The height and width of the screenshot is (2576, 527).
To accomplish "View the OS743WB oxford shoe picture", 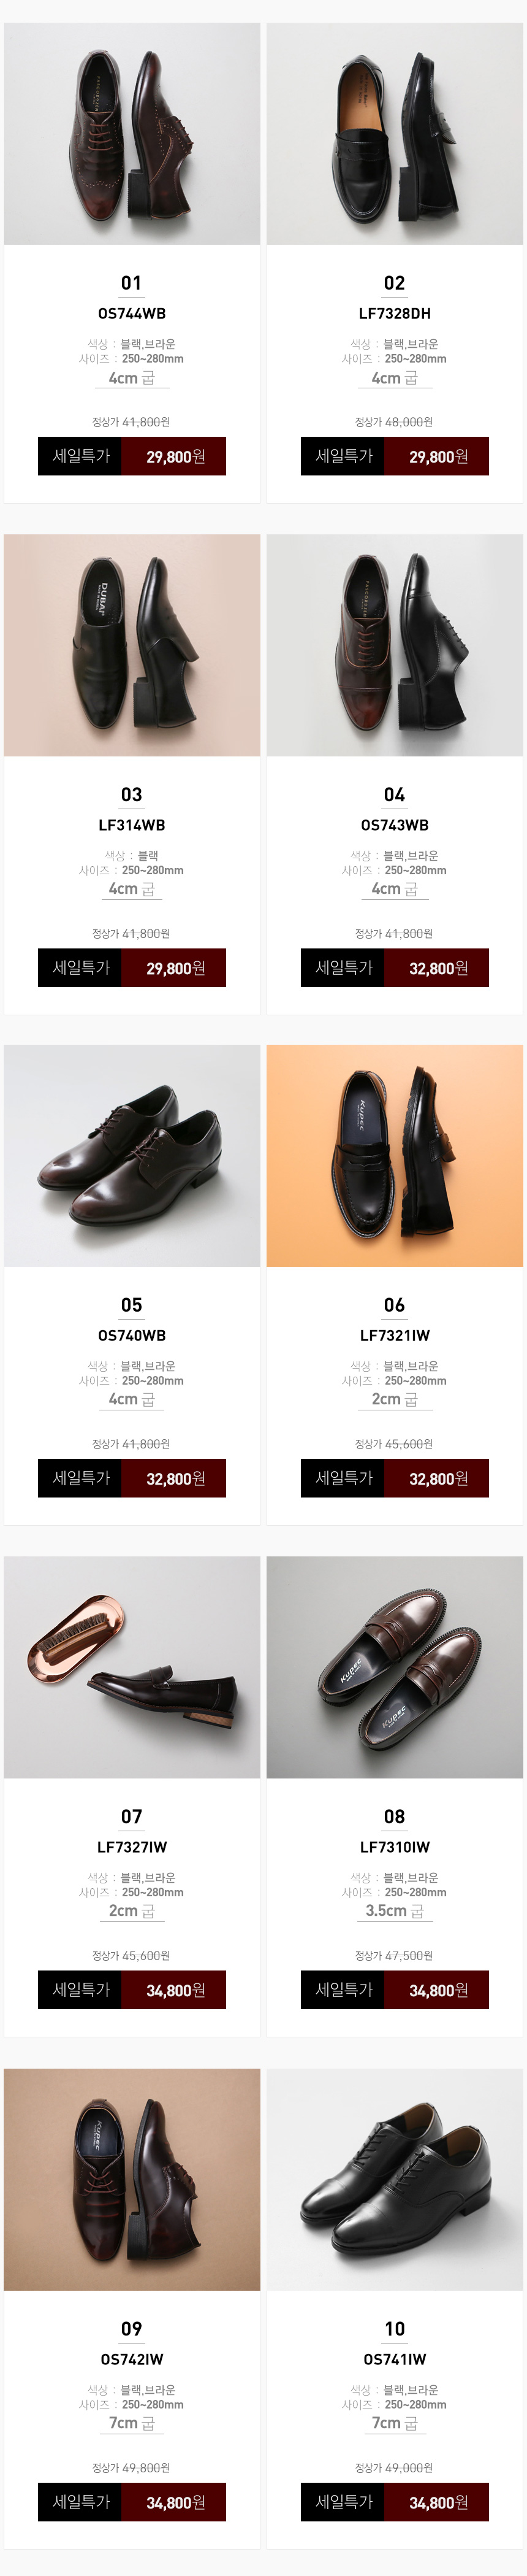I will 394,645.
